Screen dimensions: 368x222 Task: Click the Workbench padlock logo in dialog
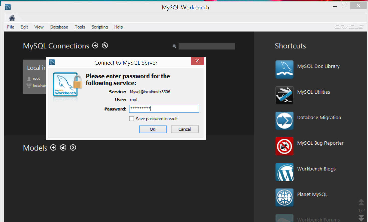[x=67, y=85]
